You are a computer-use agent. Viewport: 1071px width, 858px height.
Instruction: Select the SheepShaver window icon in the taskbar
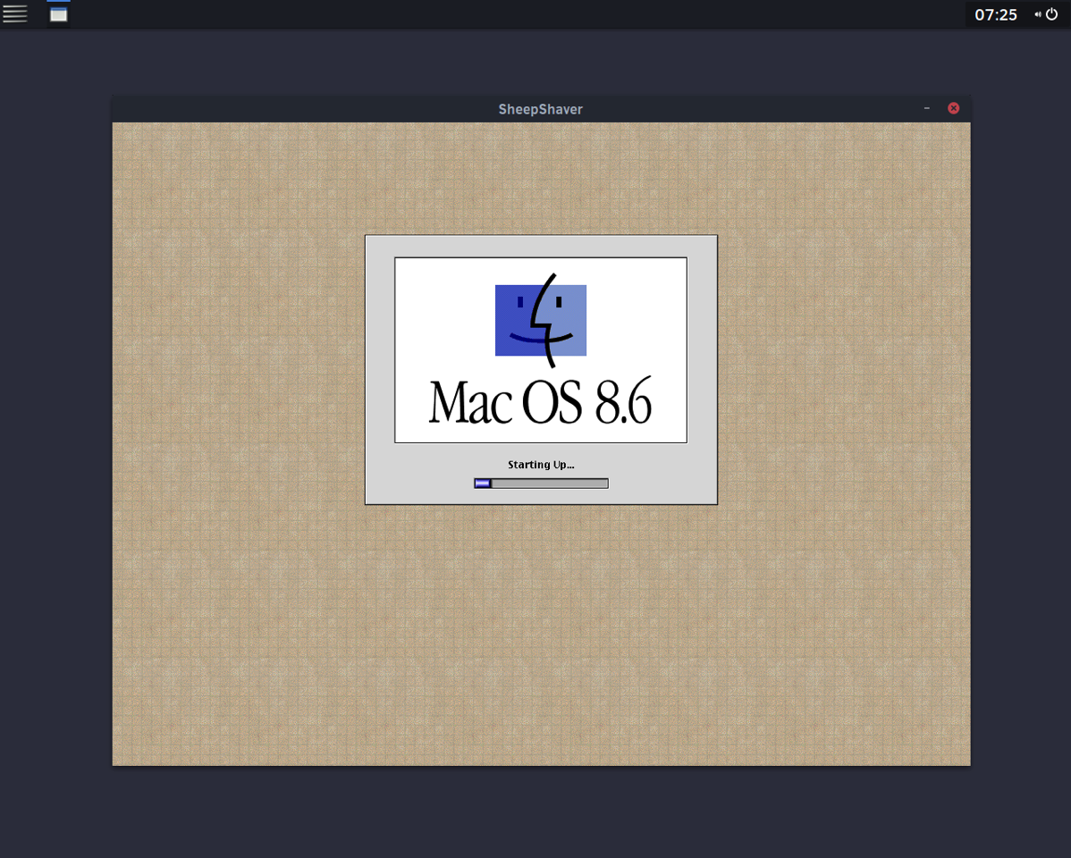pos(59,14)
